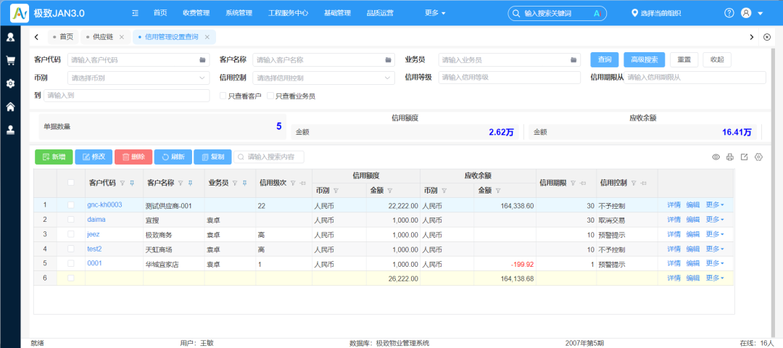The image size is (783, 348).
Task: Navigate tabs backward with left chevron
Action: pyautogui.click(x=36, y=37)
